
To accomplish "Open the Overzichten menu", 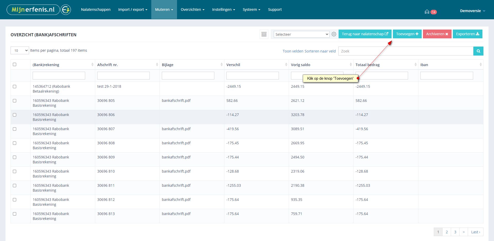I will 192,10.
